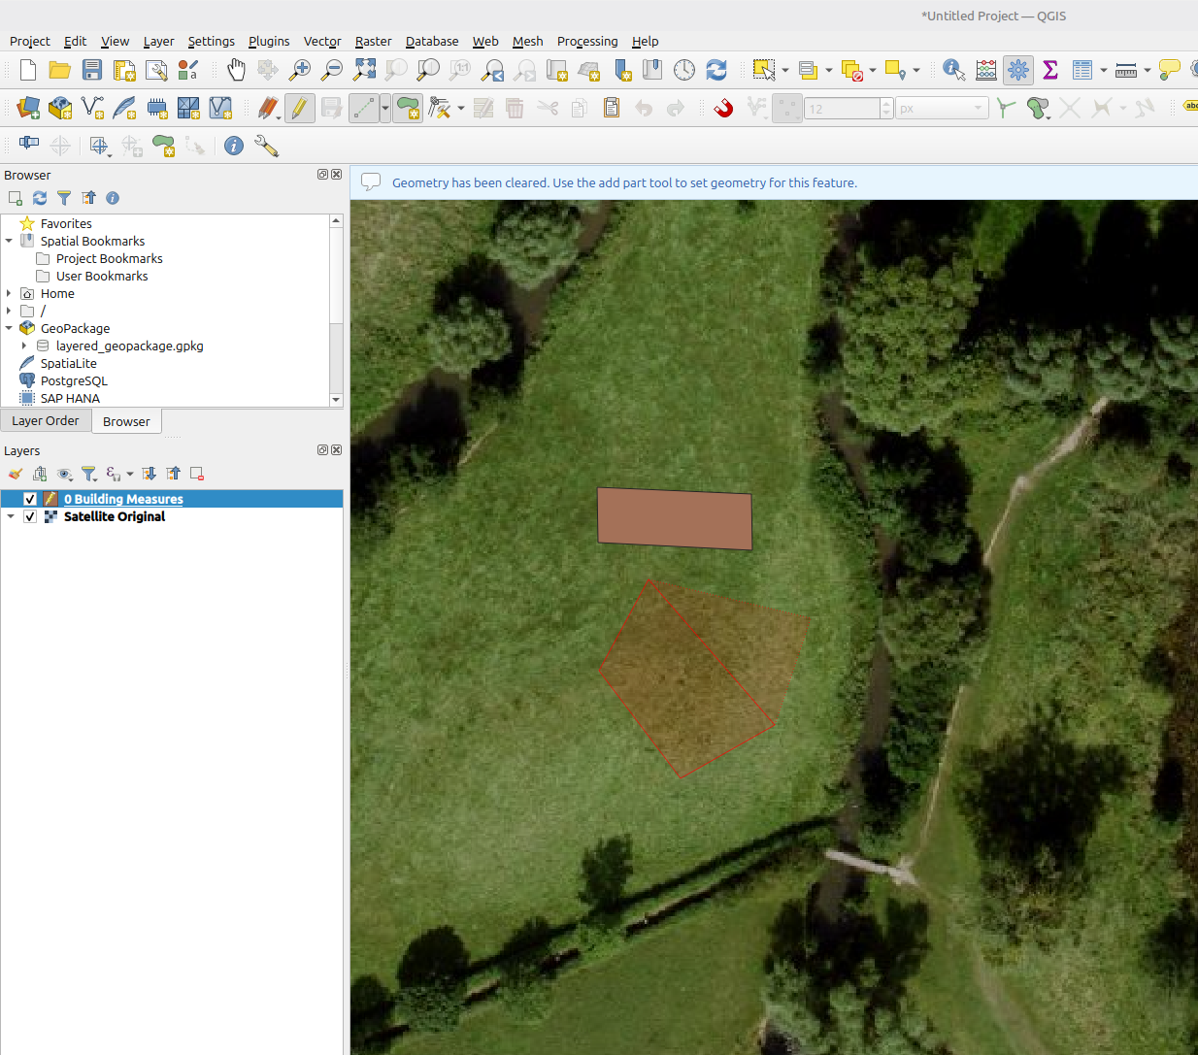Refresh the map canvas

pos(716,70)
